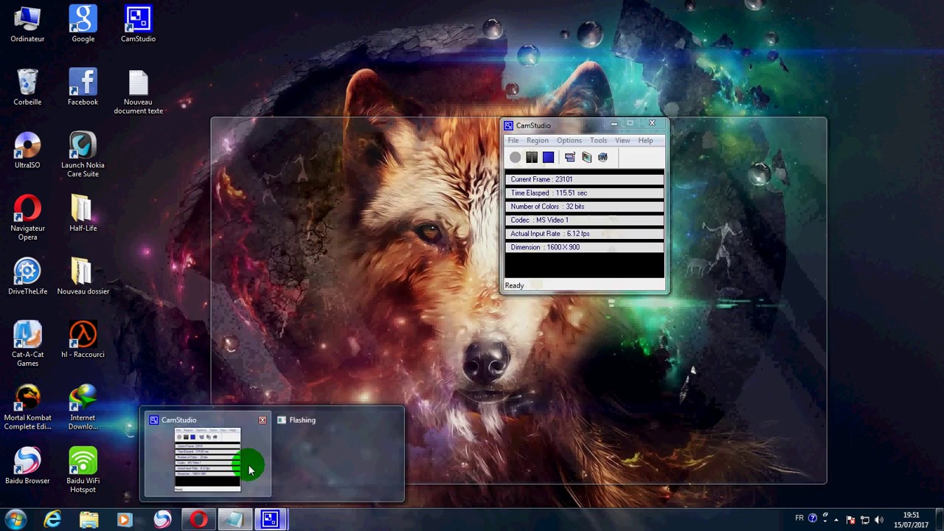This screenshot has height=531, width=944.
Task: Open Windows Explorer from the taskbar
Action: click(88, 520)
